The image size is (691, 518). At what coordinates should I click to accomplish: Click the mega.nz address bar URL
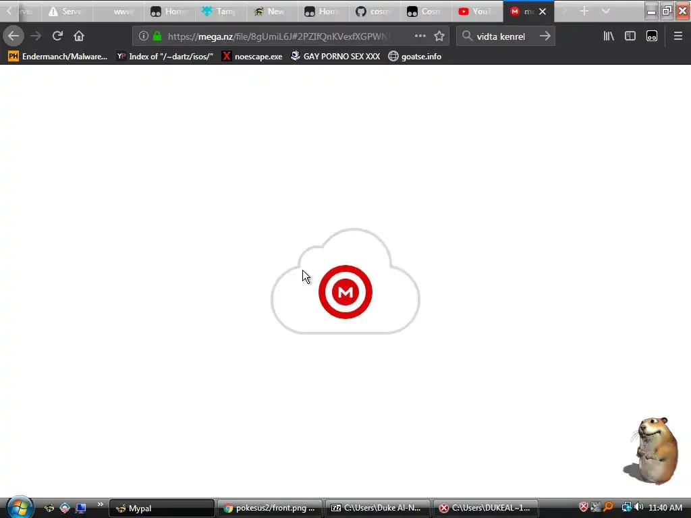pos(277,36)
